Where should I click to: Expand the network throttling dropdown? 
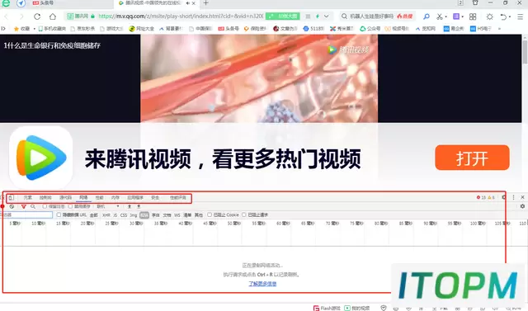click(108, 206)
